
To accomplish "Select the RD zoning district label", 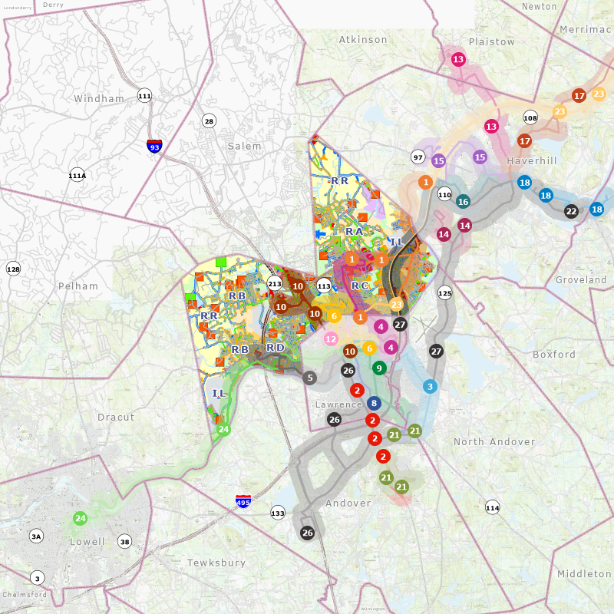I will [275, 348].
